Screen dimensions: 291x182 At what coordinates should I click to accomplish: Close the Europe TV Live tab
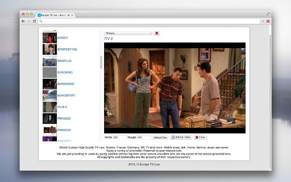click(72, 15)
